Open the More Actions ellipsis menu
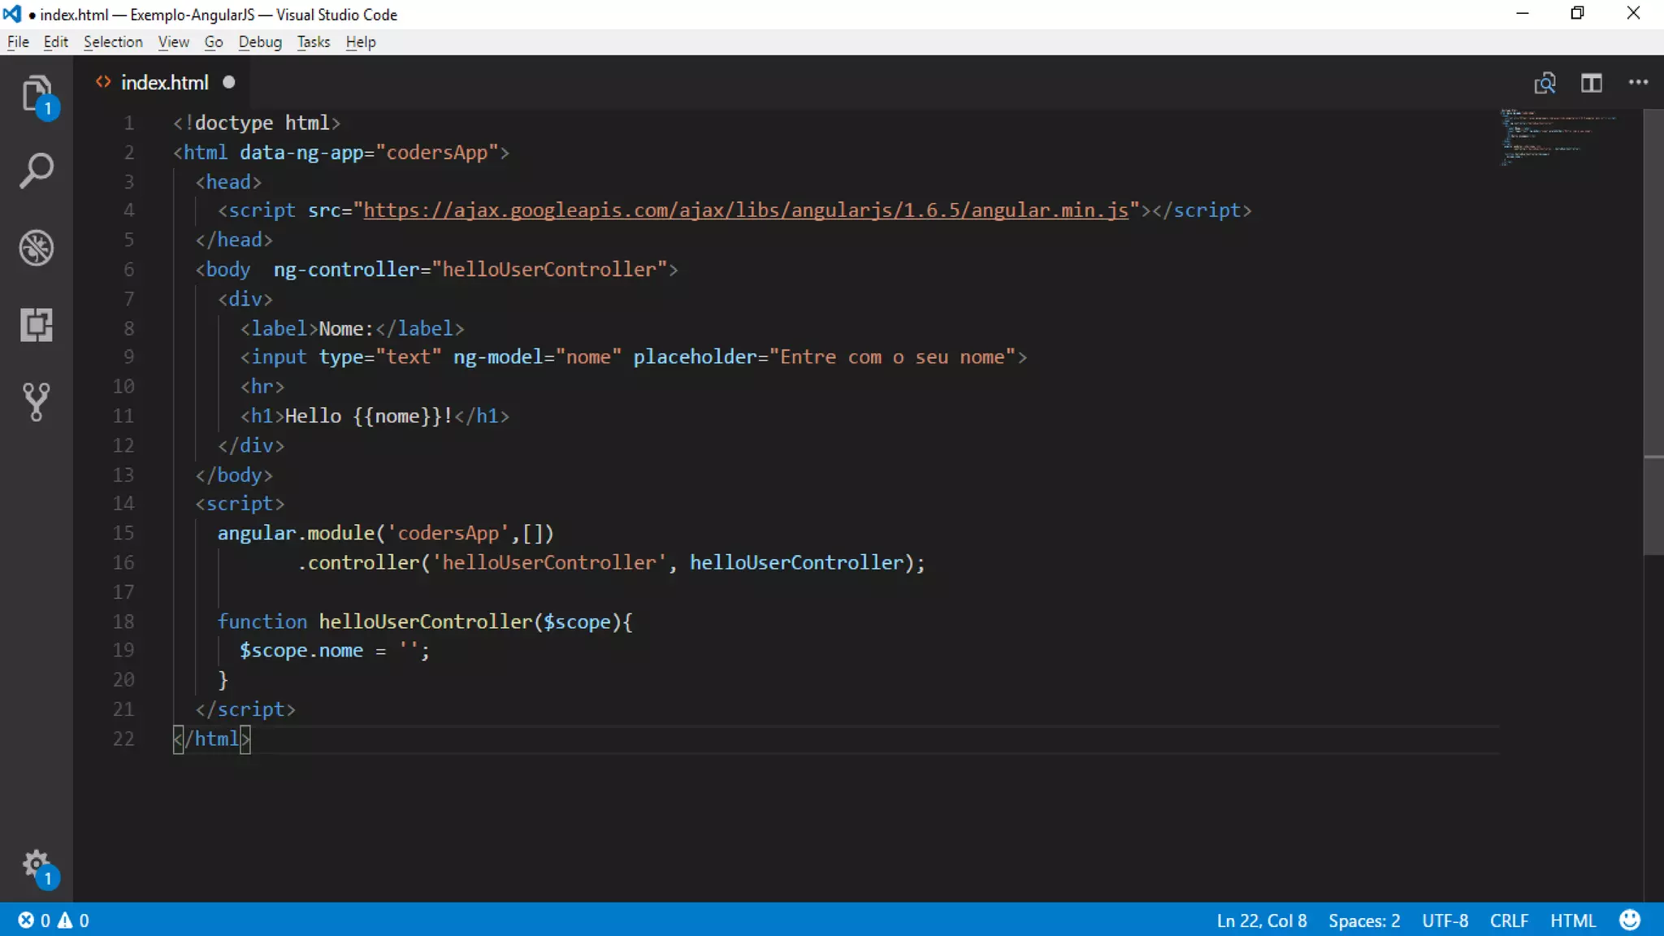Screen dimensions: 1664x936 (1638, 83)
